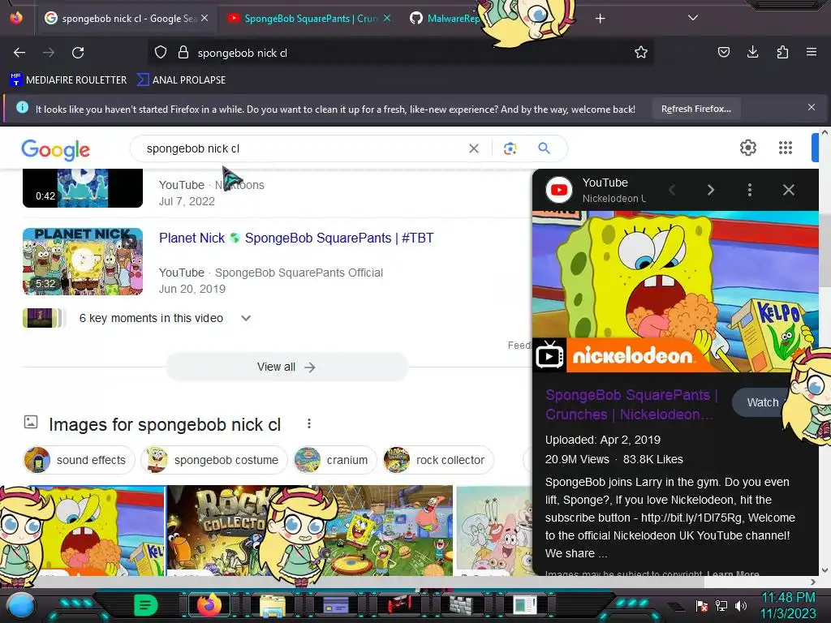Play the 0:42 video thumbnail
The height and width of the screenshot is (623, 831).
83,188
